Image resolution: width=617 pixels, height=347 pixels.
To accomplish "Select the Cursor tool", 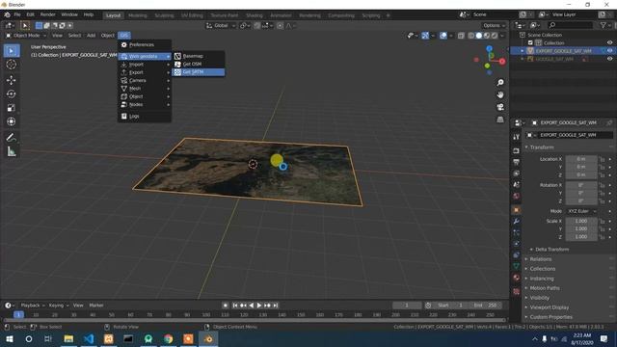I will [x=12, y=65].
